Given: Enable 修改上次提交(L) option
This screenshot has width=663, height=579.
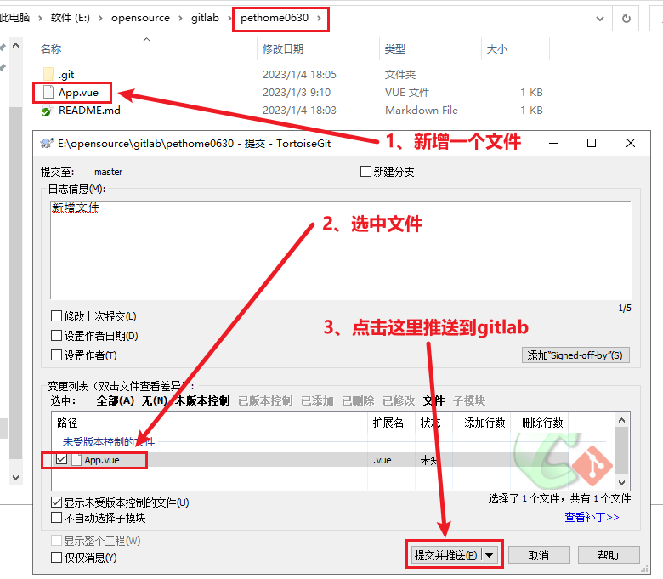Looking at the screenshot, I should pyautogui.click(x=56, y=316).
